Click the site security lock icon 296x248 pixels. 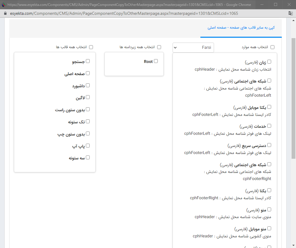[5, 13]
